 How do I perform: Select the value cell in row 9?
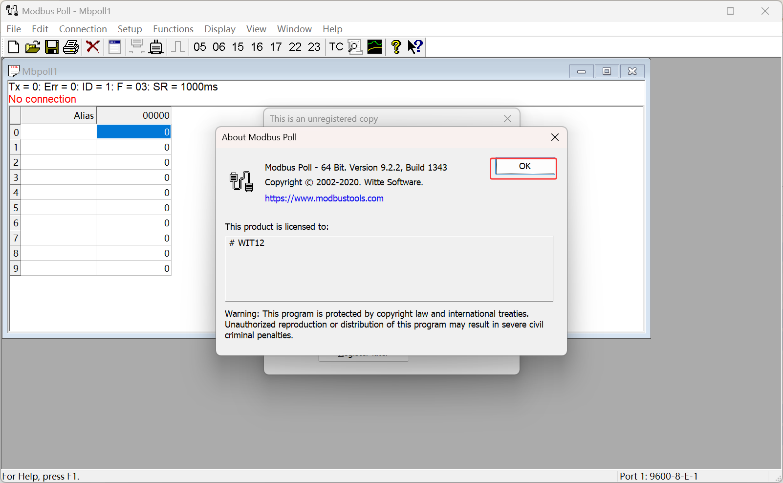tap(133, 268)
